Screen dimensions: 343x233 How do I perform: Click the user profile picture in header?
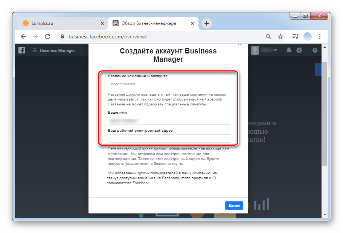click(x=255, y=50)
